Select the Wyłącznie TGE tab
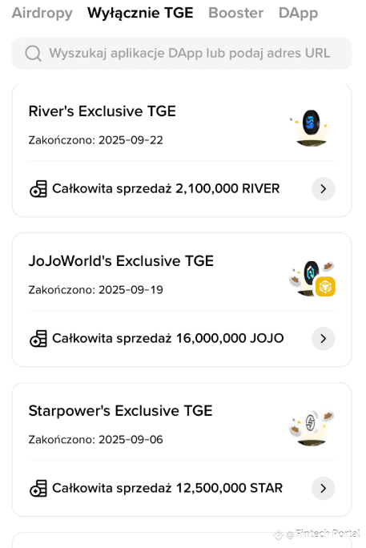Screen dimensions: 366x548 click(140, 13)
